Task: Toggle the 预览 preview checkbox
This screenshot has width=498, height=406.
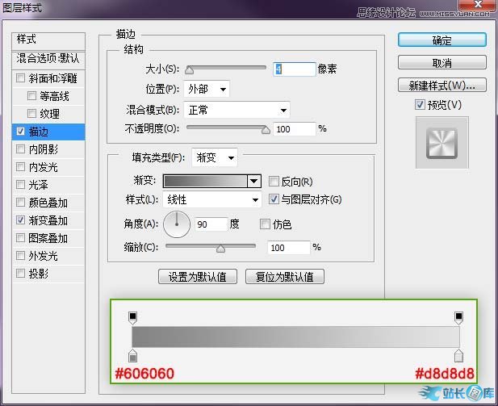Action: pos(420,104)
